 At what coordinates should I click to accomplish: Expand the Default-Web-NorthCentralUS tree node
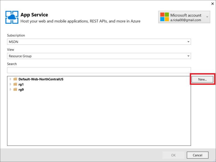tap(11, 79)
